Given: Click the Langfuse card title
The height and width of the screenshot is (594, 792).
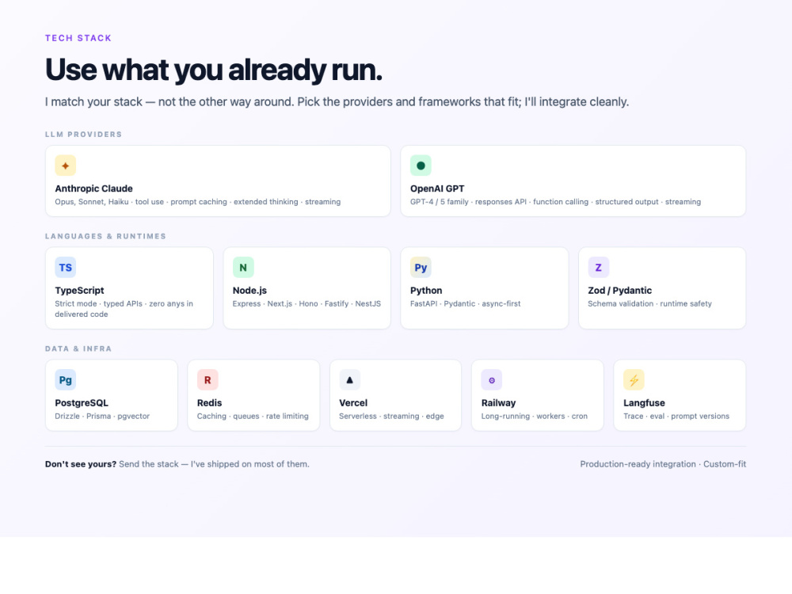Looking at the screenshot, I should pos(644,403).
